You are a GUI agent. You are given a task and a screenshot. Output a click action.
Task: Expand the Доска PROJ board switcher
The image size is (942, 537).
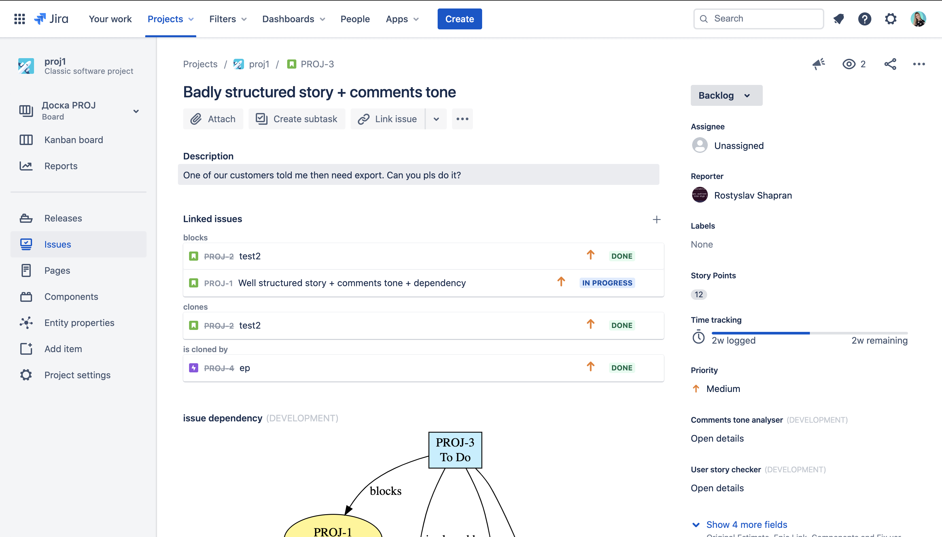click(136, 111)
